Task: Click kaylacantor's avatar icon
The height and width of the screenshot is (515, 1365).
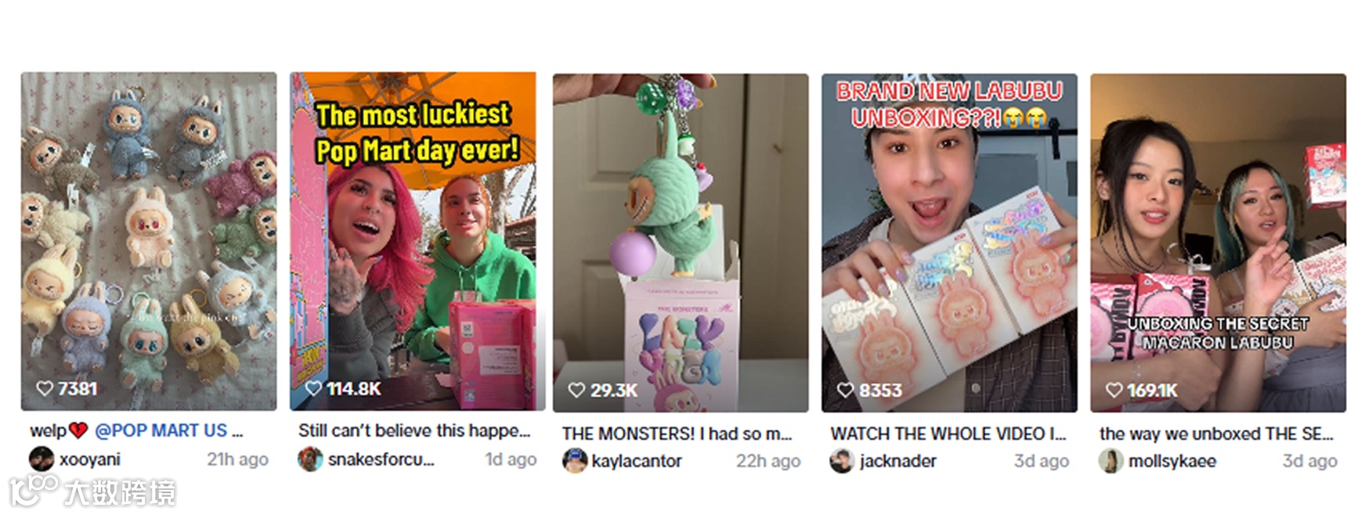Action: tap(574, 461)
